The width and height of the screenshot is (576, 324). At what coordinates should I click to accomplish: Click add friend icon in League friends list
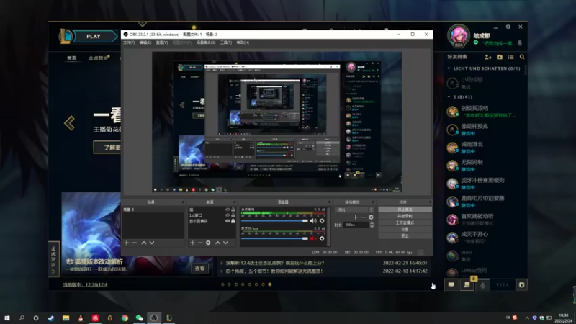click(488, 57)
